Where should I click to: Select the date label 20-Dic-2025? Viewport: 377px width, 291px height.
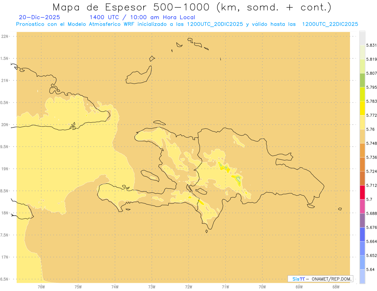point(39,17)
